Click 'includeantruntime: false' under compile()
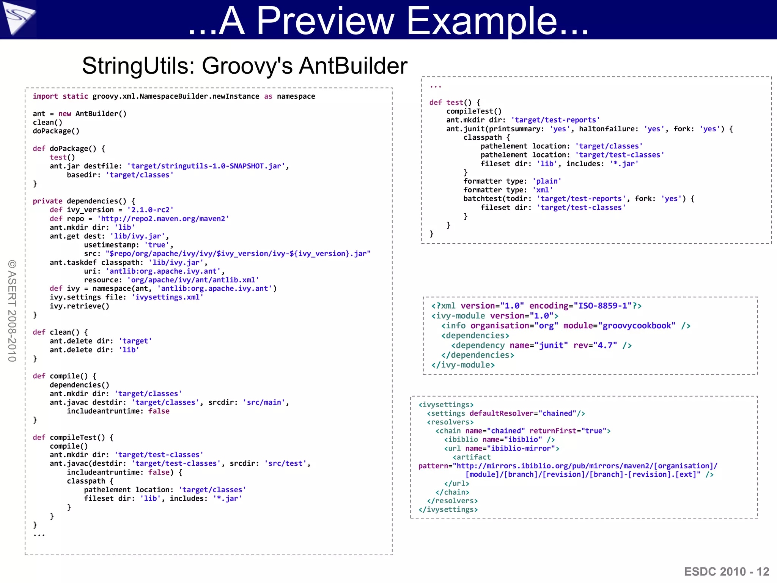Image resolution: width=777 pixels, height=583 pixels. [x=118, y=411]
